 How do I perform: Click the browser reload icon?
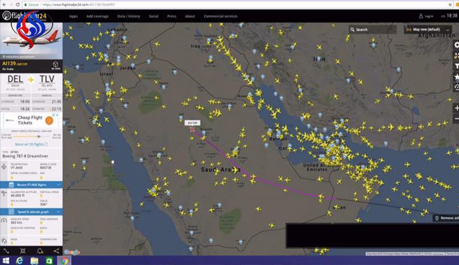pos(18,5)
